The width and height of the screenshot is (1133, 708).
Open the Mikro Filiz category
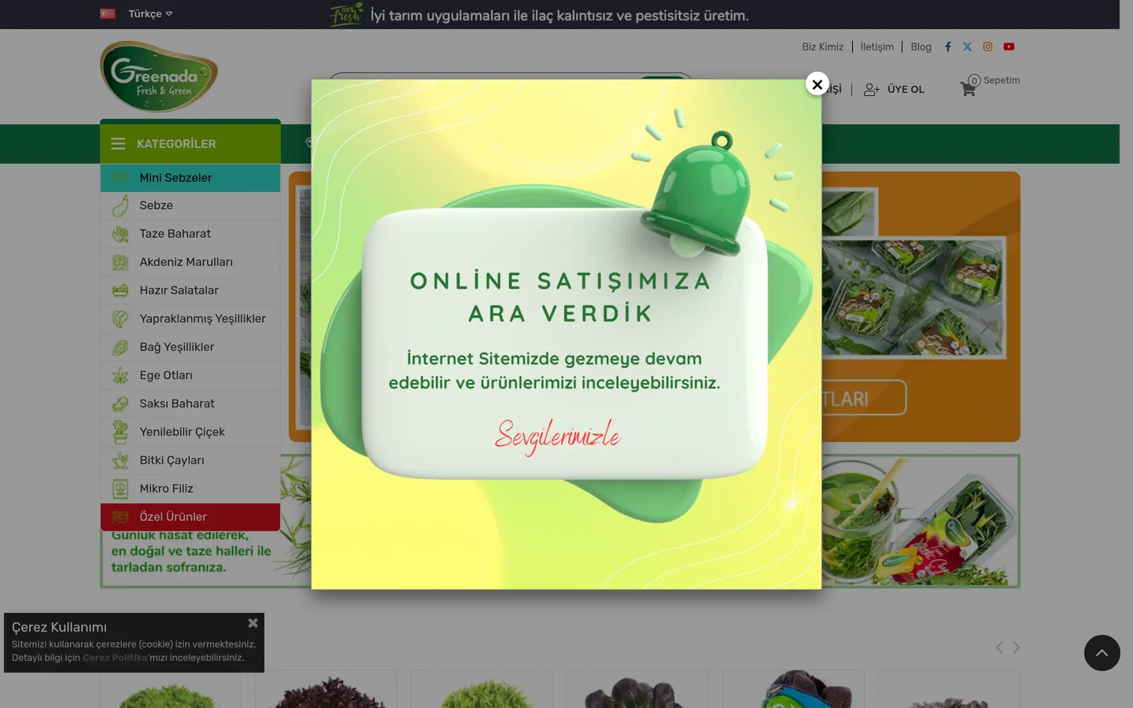(190, 489)
